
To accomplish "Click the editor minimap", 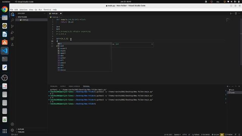I will pos(228,20).
